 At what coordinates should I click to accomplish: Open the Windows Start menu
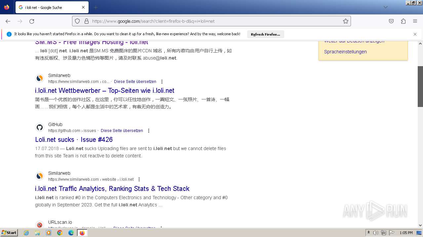tap(9, 233)
